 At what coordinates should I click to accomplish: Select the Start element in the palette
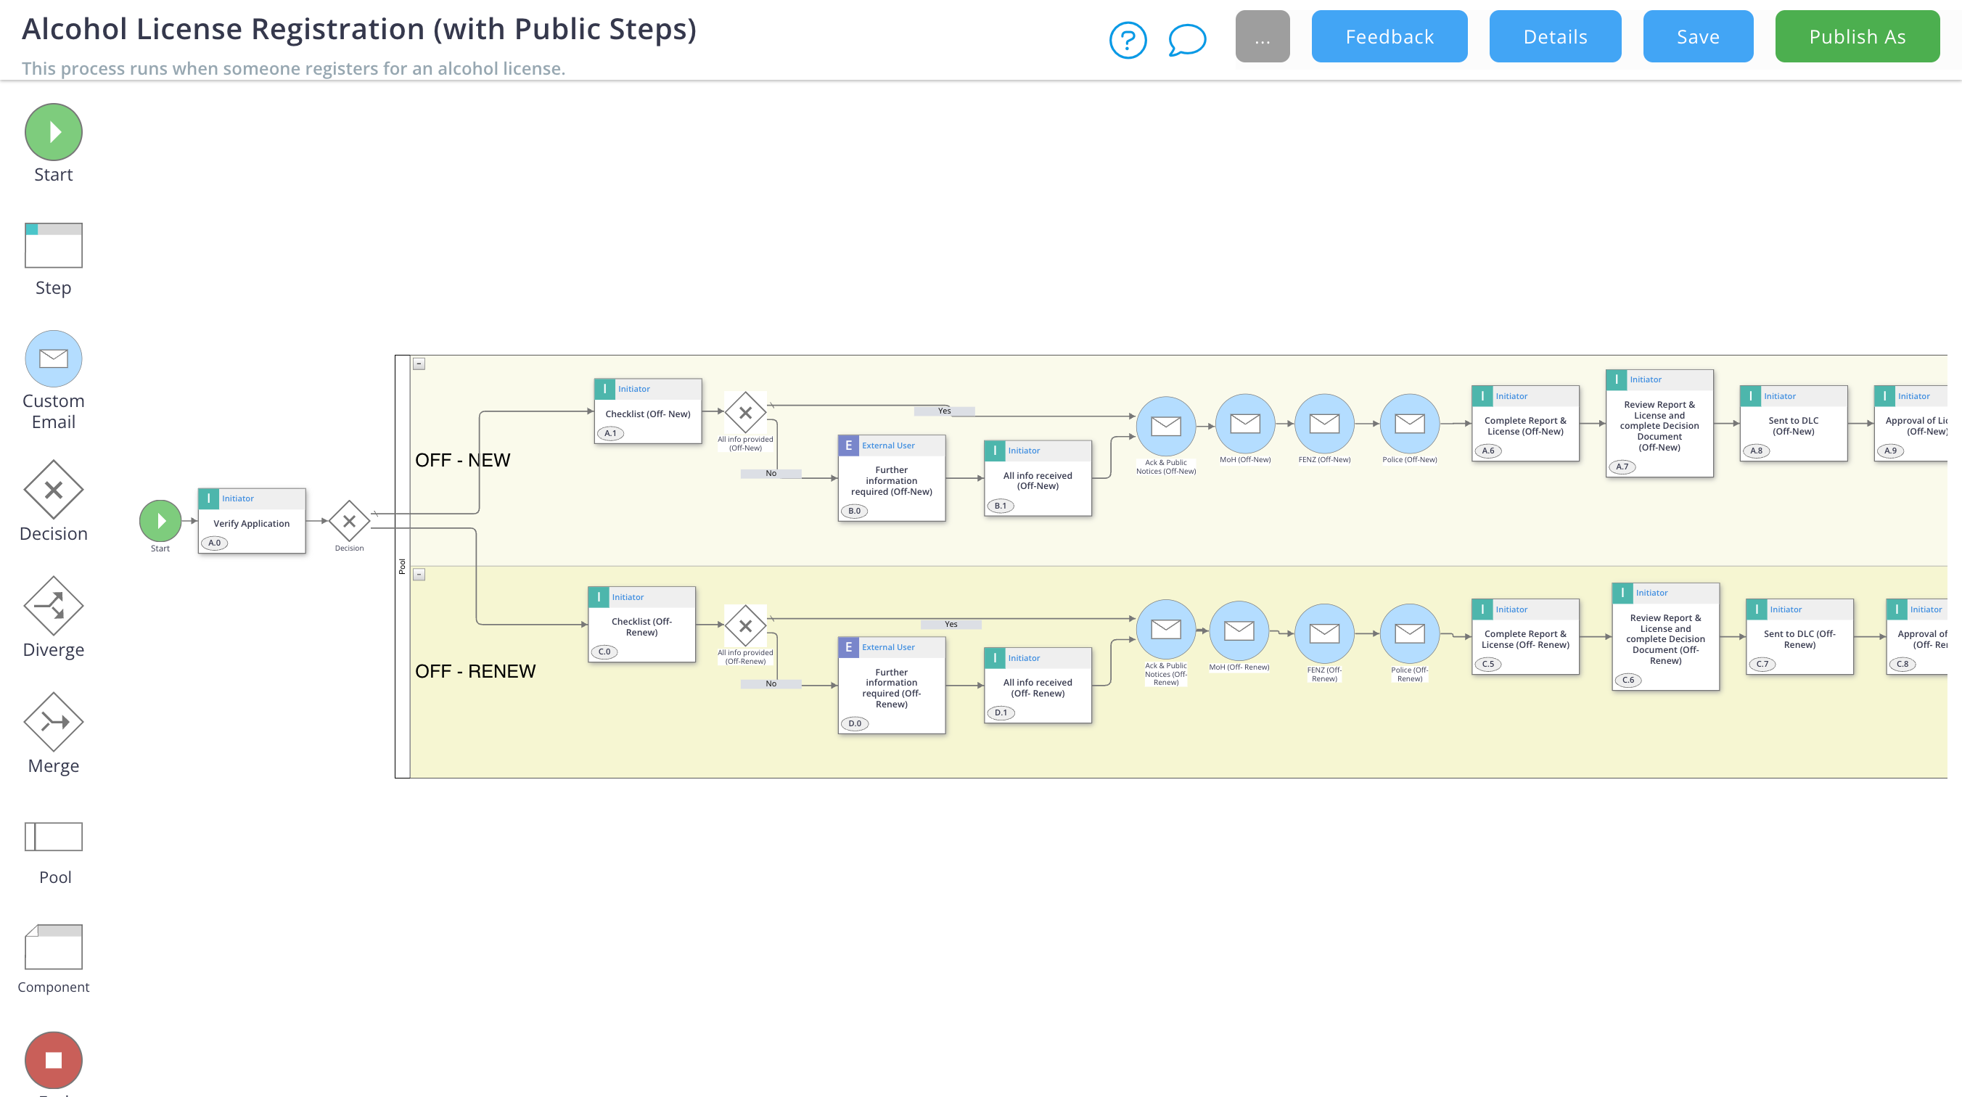coord(53,132)
